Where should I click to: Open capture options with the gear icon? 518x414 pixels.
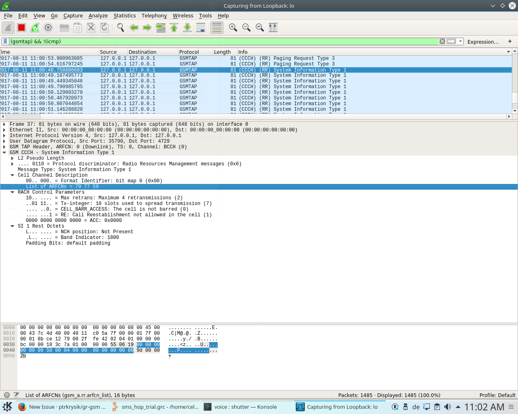click(x=49, y=27)
